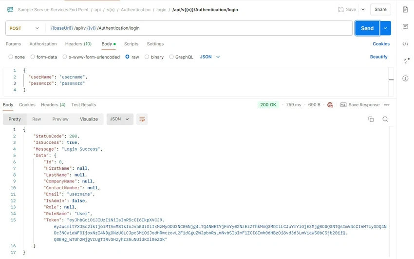Click the 759 ms response time
The height and width of the screenshot is (259, 414).
point(294,105)
